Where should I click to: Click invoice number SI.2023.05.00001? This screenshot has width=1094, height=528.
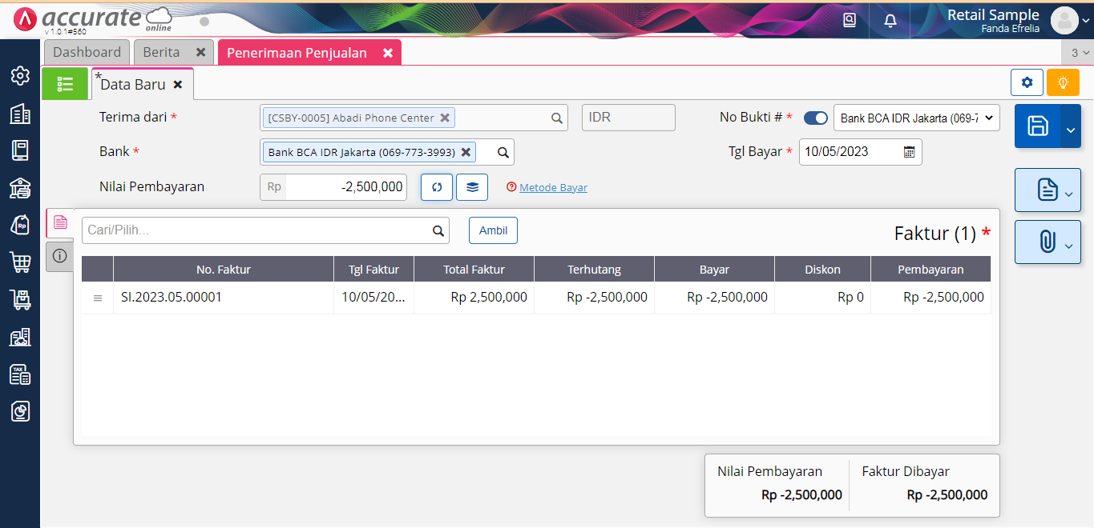[x=172, y=298]
